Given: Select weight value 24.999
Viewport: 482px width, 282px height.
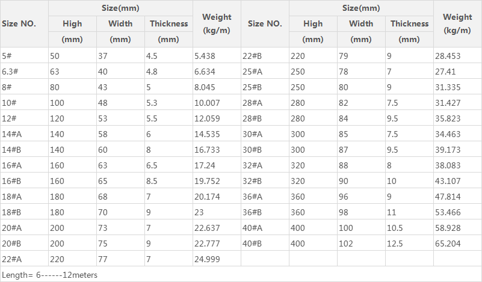Looking at the screenshot, I should pos(206,259).
